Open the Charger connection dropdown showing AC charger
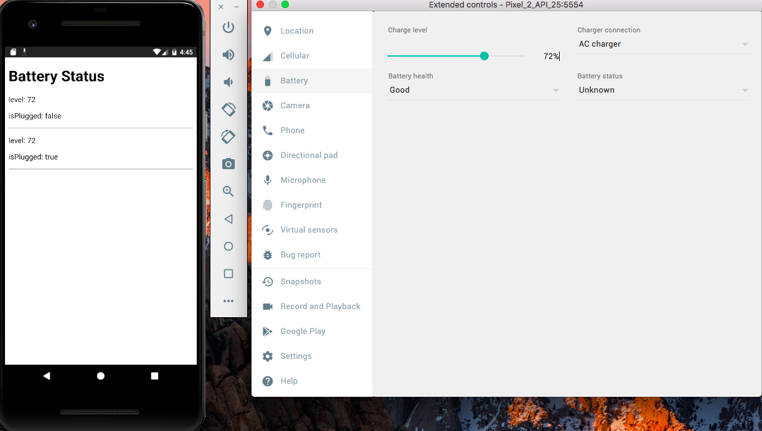The width and height of the screenshot is (762, 431). pos(663,44)
